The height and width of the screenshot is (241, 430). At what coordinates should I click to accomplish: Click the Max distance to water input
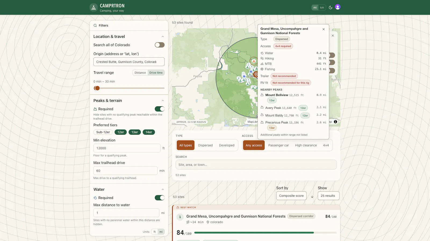pyautogui.click(x=126, y=213)
